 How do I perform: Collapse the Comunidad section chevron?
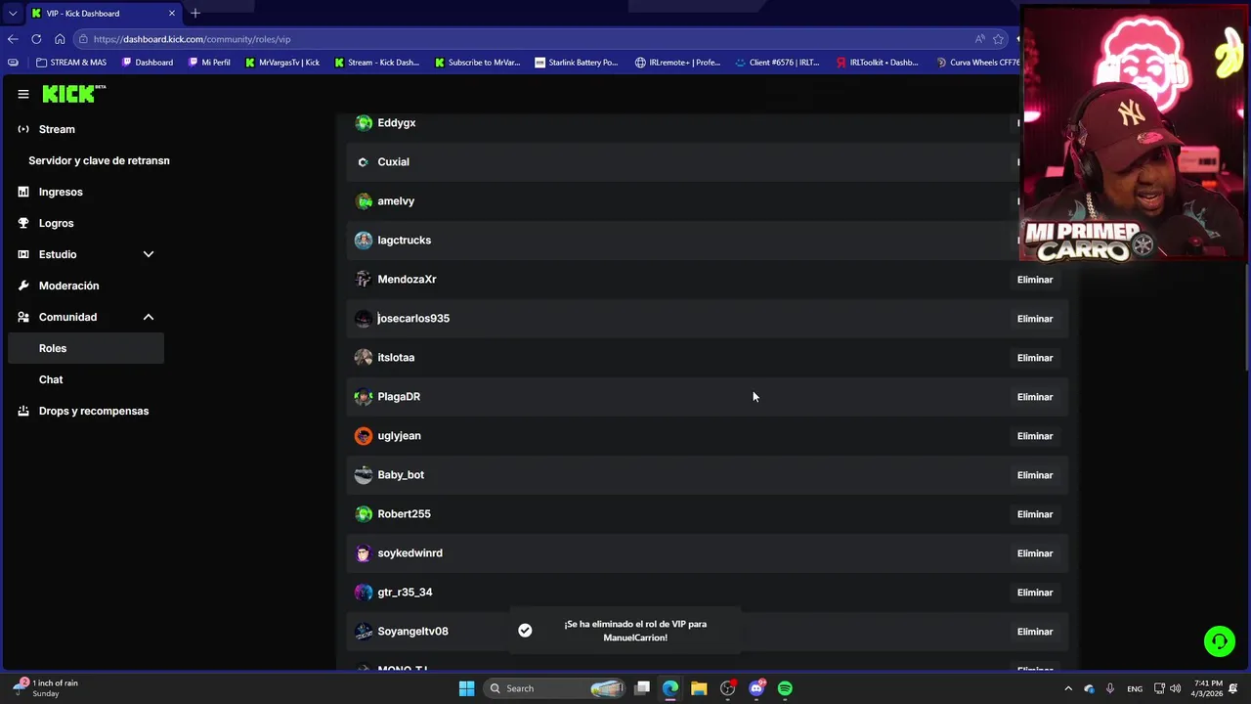[149, 317]
